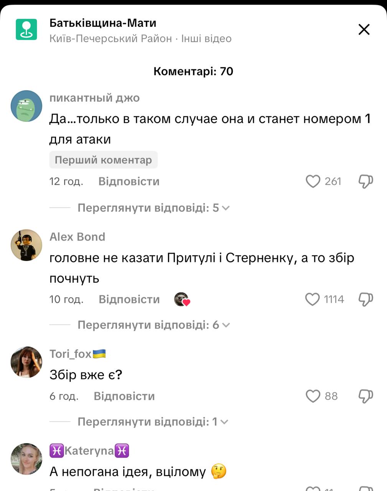Dislike the Alex Bond comment
This screenshot has height=491, width=387.
366,299
